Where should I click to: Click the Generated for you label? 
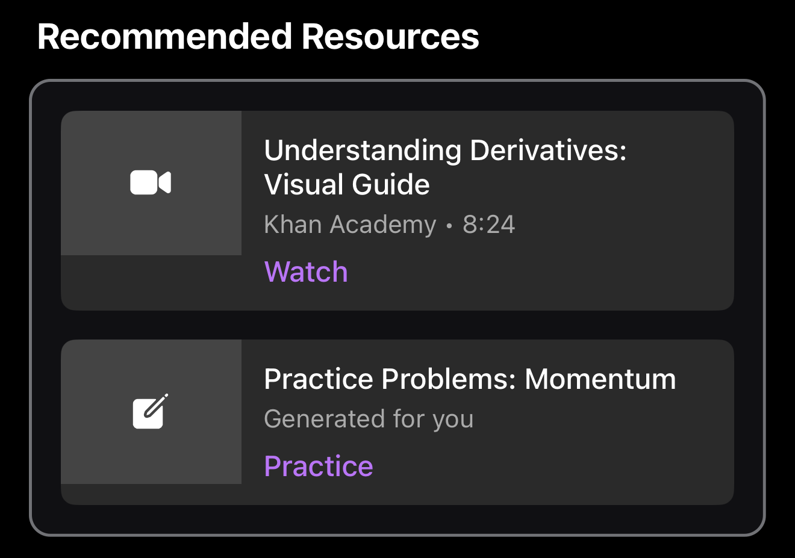click(x=369, y=419)
